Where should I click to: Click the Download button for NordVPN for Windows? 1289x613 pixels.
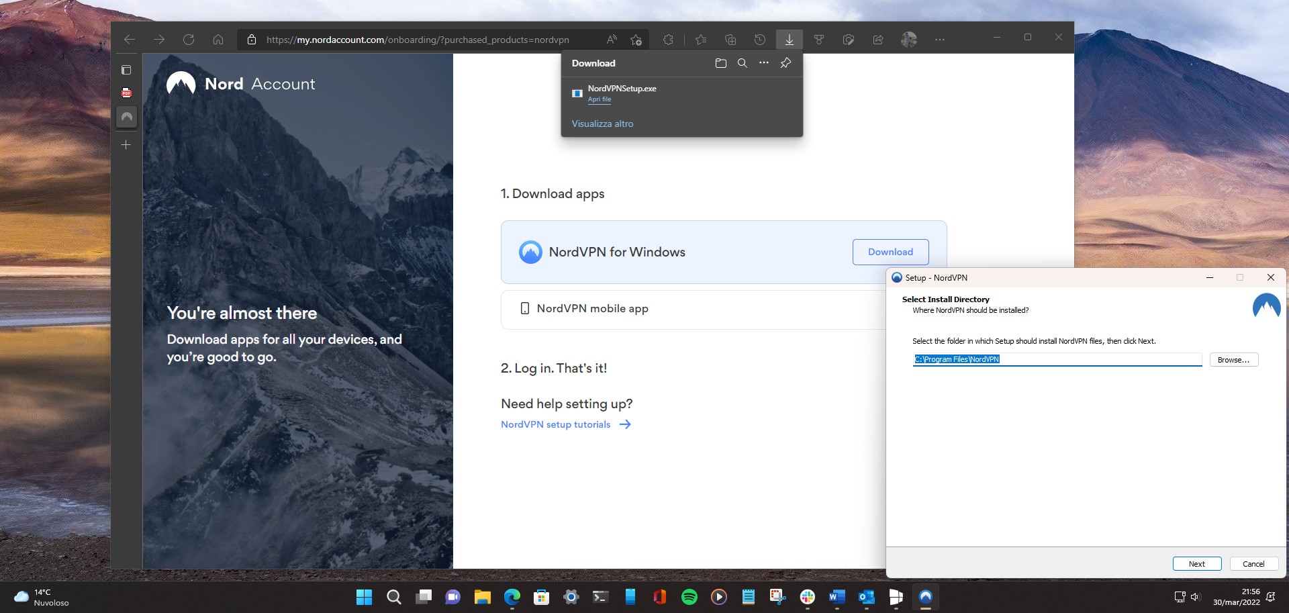[890, 252]
